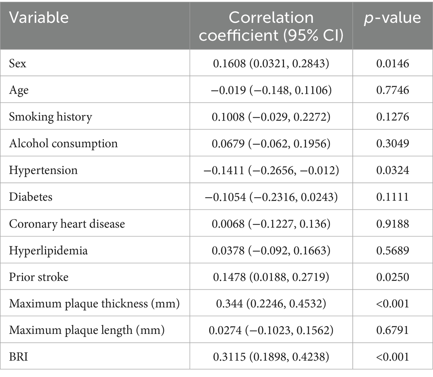This screenshot has height=377, width=433.
Task: Click the Coronary heart disease cell
Action: point(67,223)
